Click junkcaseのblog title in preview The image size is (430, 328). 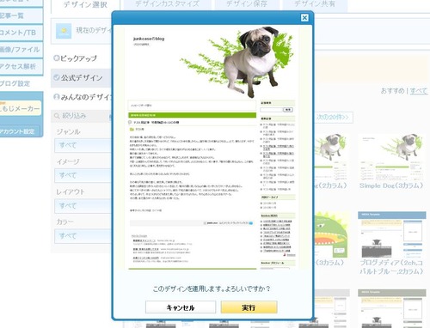(x=149, y=39)
